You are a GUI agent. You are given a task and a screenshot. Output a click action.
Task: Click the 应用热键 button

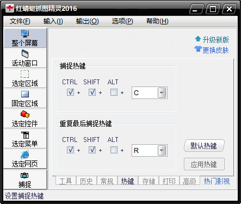tap(204, 164)
